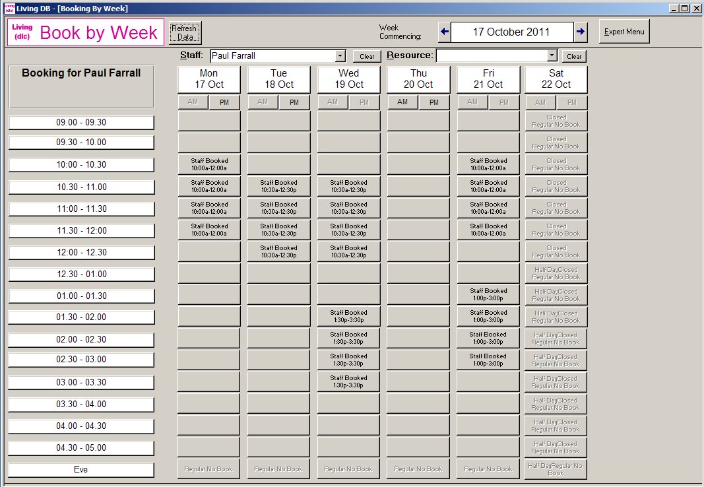The width and height of the screenshot is (704, 487).
Task: Toggle the PM button under Mon 17 Oct
Action: (224, 102)
